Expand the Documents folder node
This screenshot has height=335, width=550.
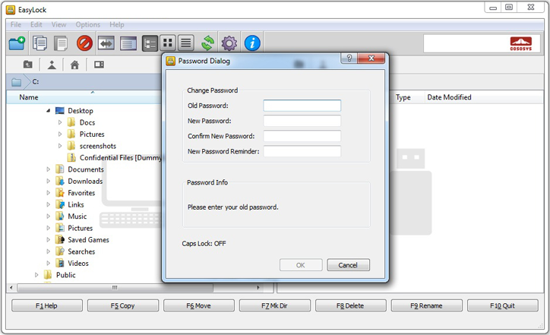[49, 169]
